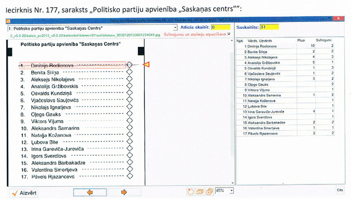Screen dimensions: 351x199
Task: Click diamond mark next to Anatolijs Gržibovskis
Action: pos(129,85)
